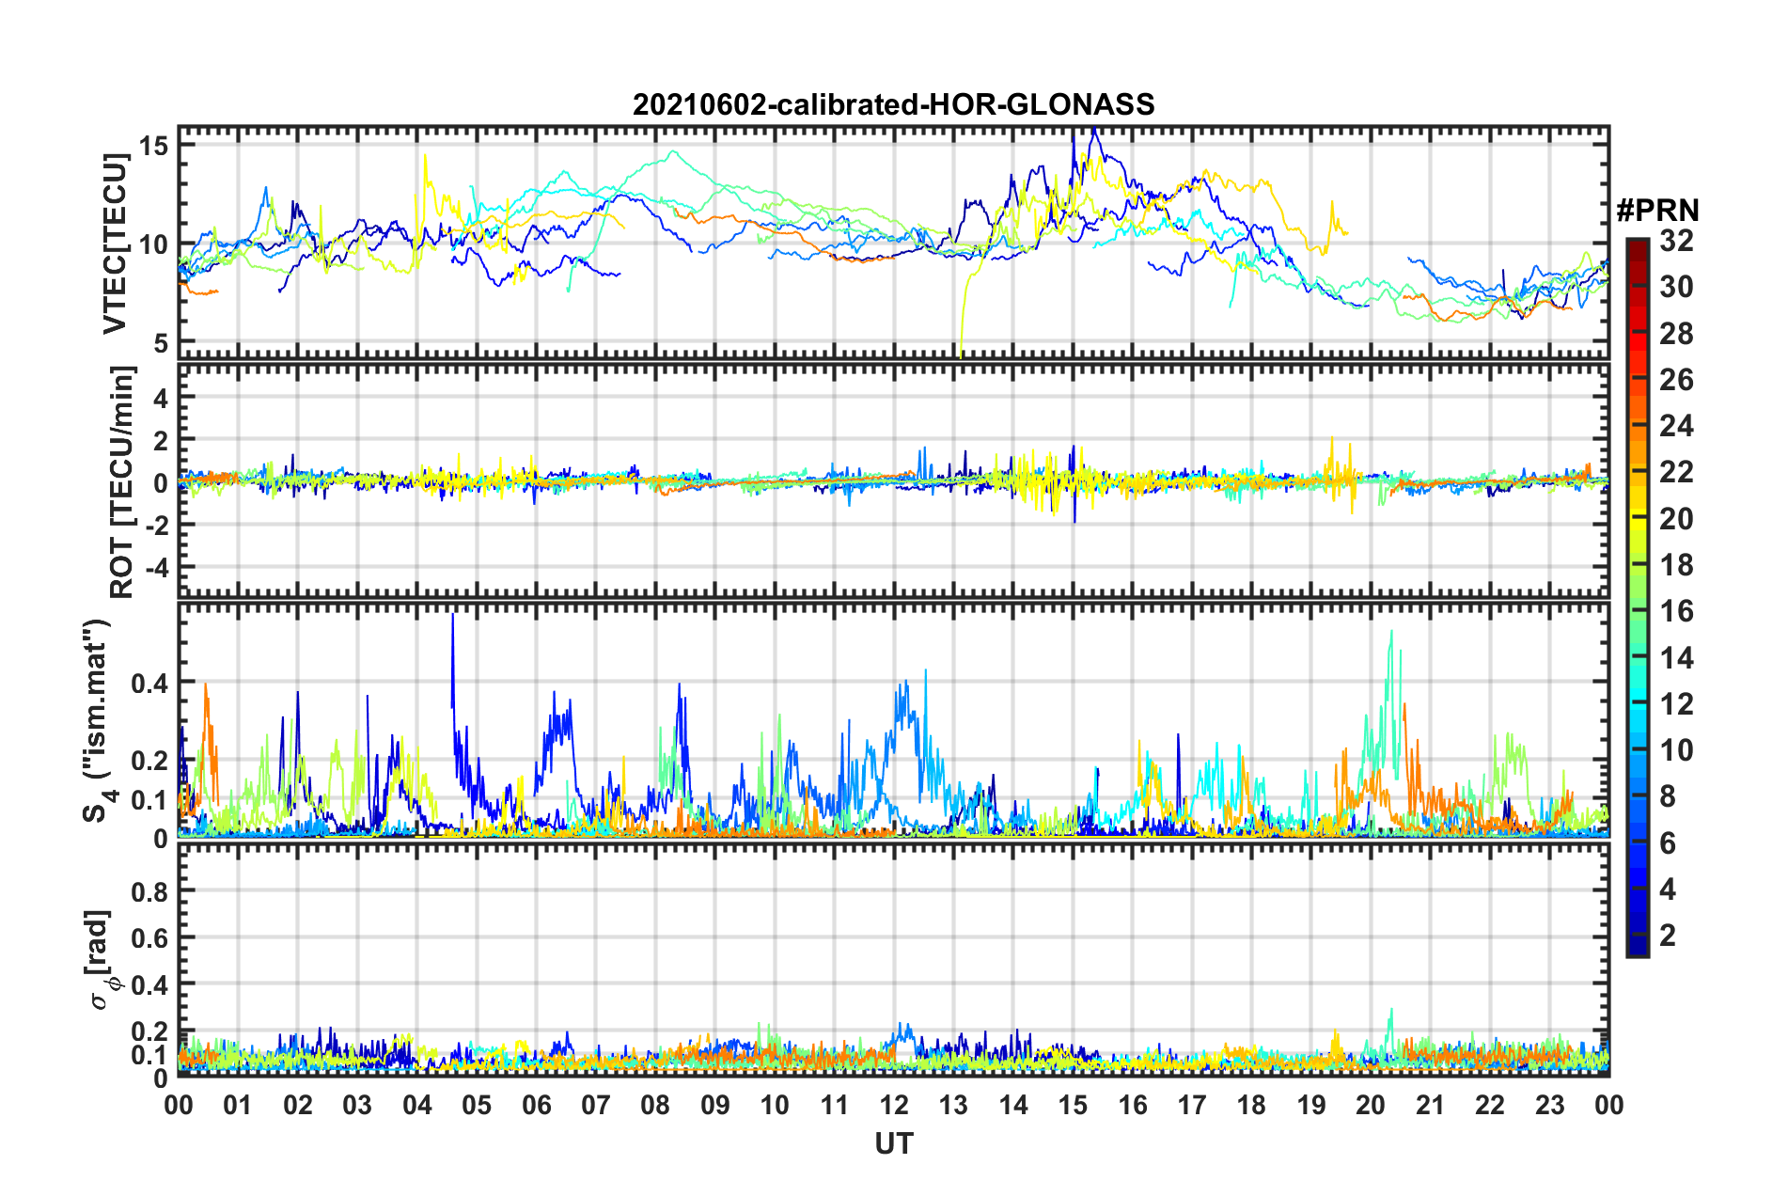The height and width of the screenshot is (1196, 1788).
Task: Select sigma-phi axis tick label 0.6
Action: point(150,938)
